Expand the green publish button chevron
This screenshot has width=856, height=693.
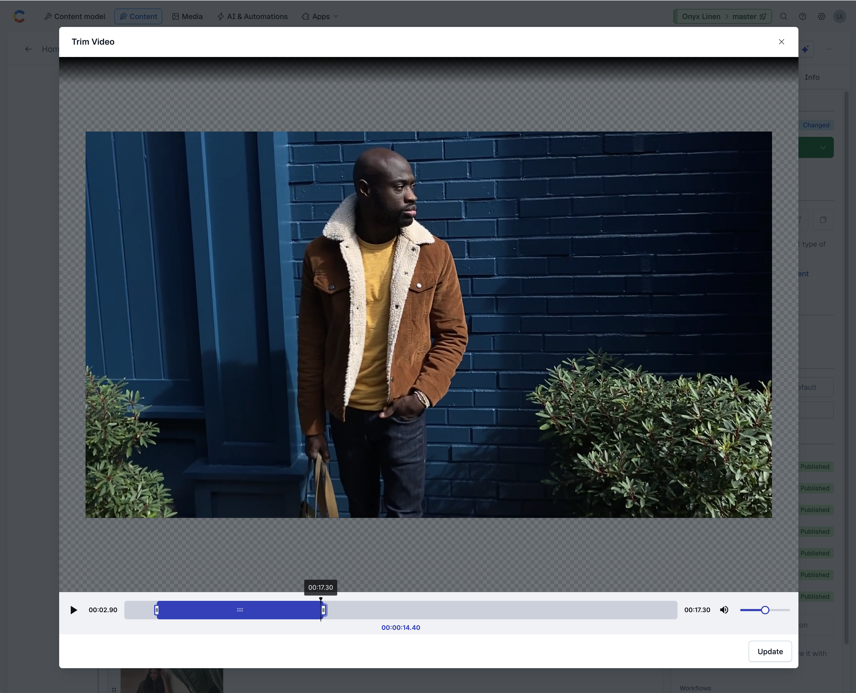(x=823, y=148)
